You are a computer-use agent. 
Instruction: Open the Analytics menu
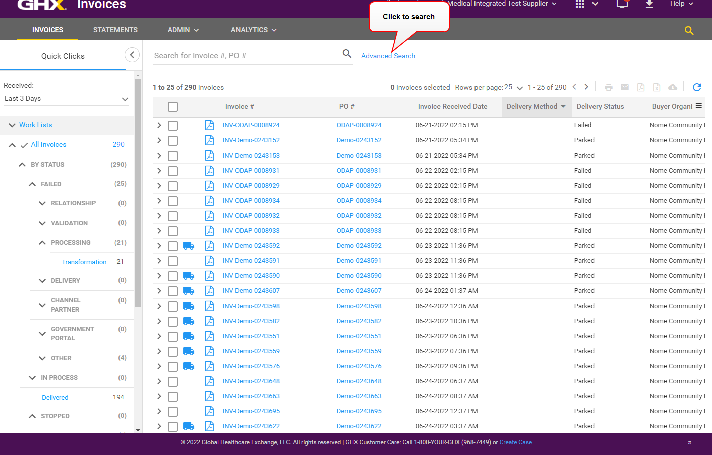253,30
